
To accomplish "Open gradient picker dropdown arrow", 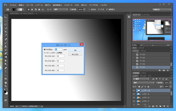I will point(23,10).
